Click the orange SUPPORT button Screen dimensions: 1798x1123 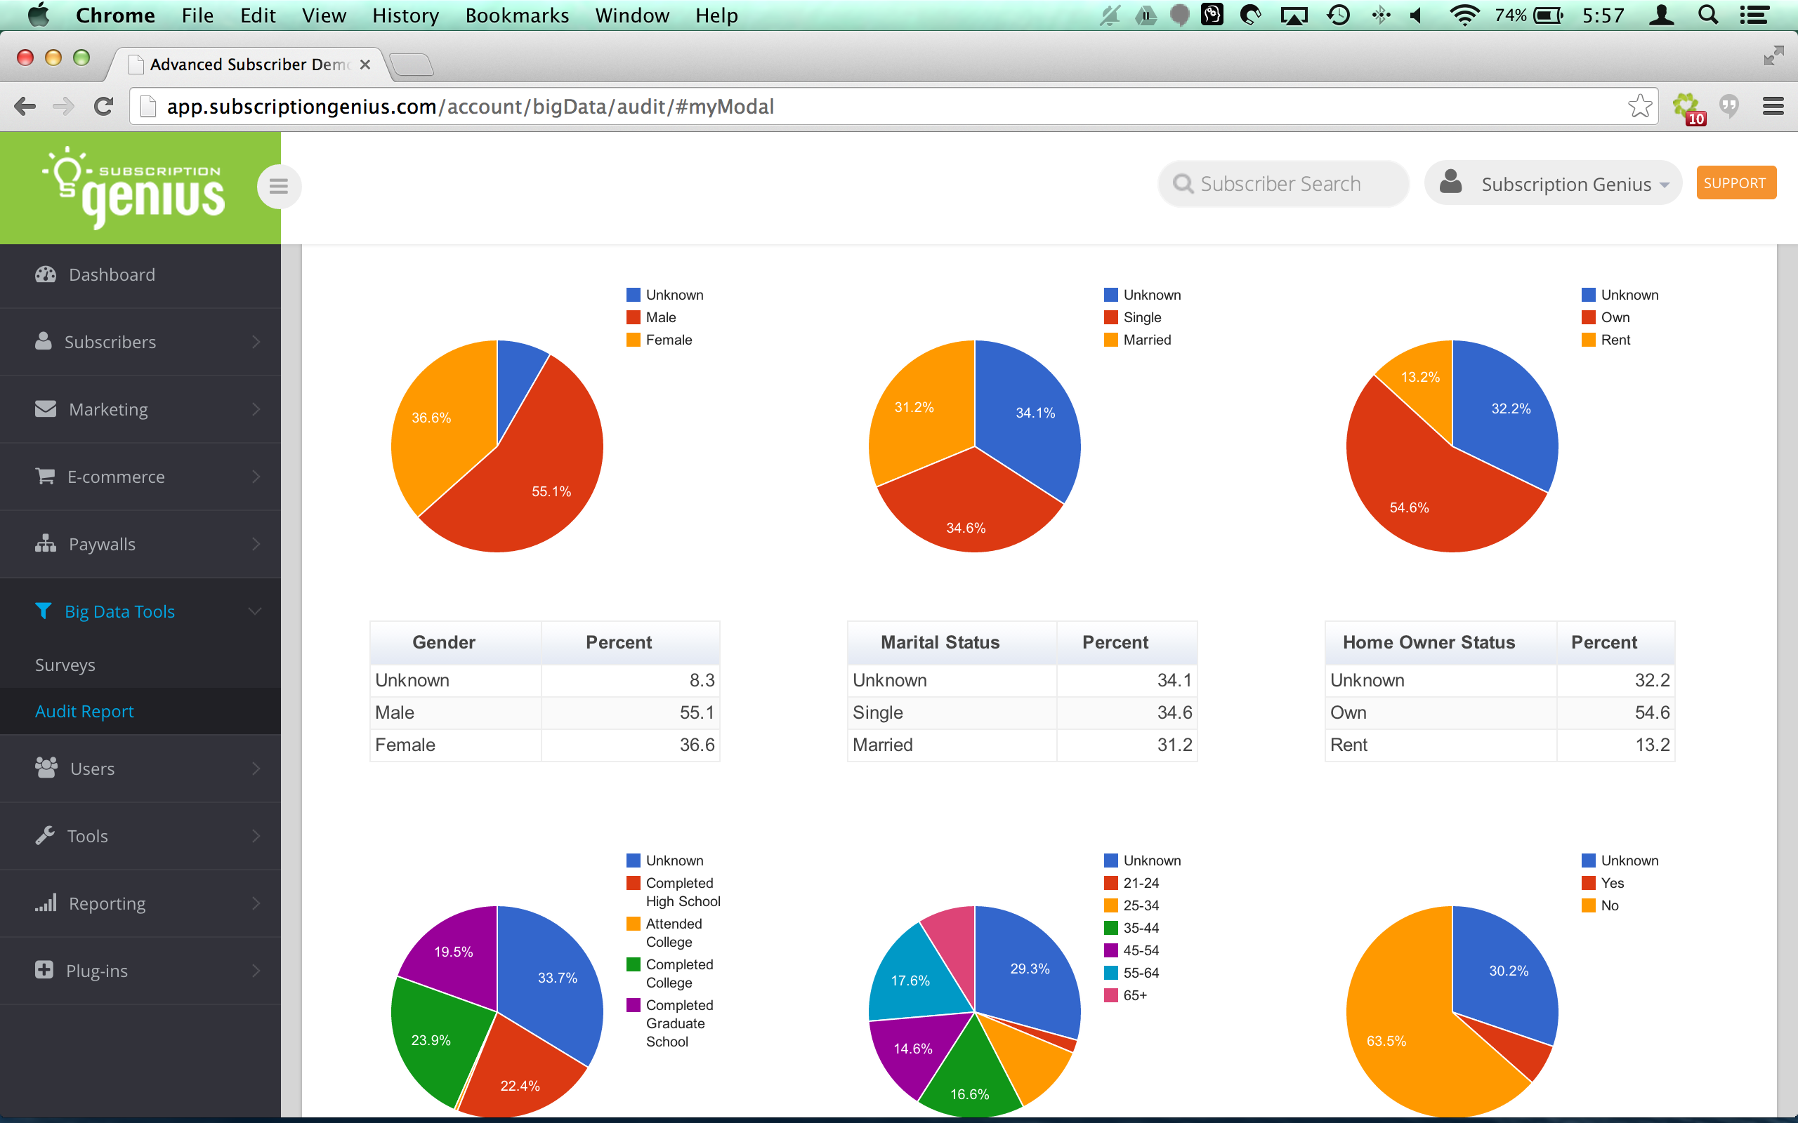(x=1735, y=182)
